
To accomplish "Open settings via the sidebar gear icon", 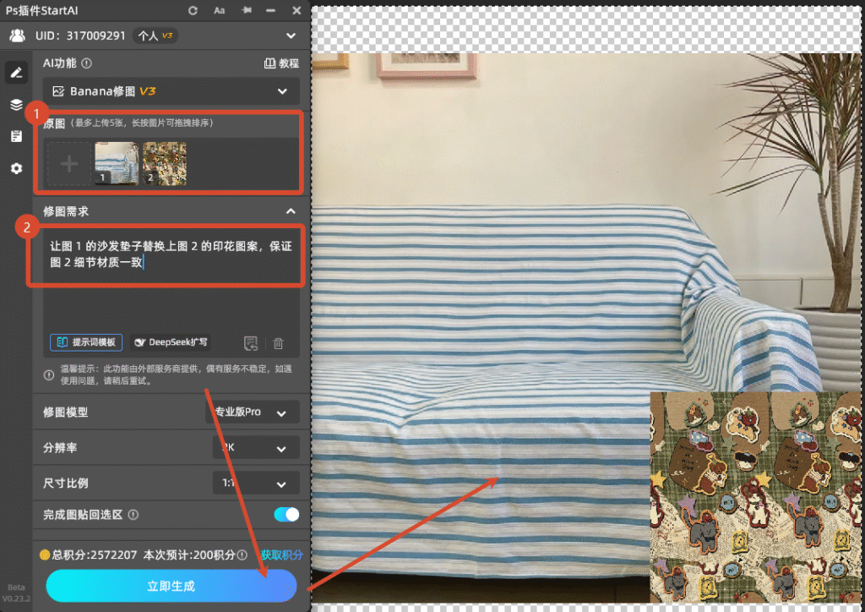I will pyautogui.click(x=15, y=169).
